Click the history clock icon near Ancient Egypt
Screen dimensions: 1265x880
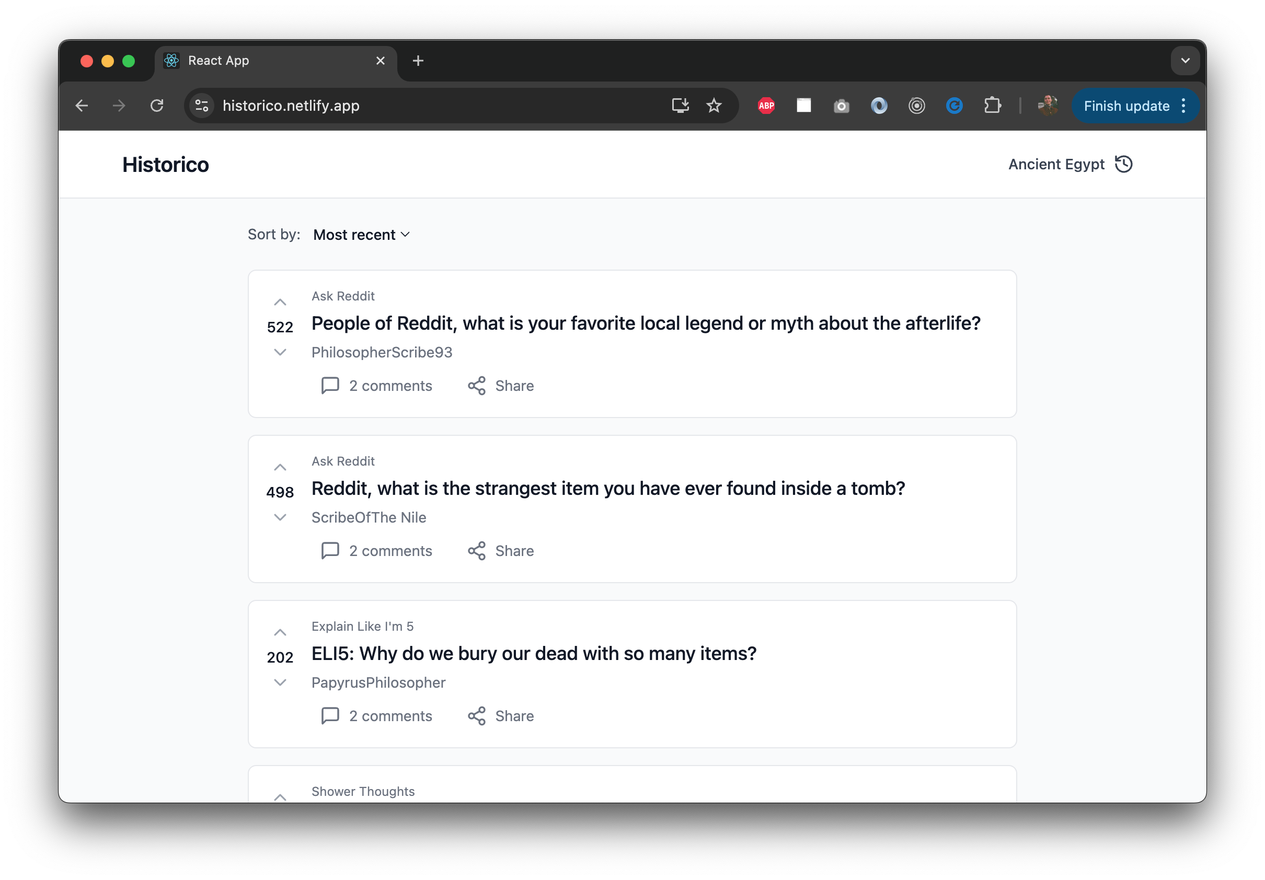tap(1123, 164)
